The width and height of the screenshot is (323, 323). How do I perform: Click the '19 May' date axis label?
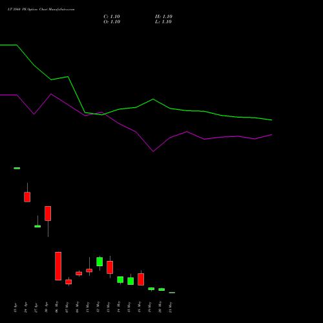(x=150, y=307)
